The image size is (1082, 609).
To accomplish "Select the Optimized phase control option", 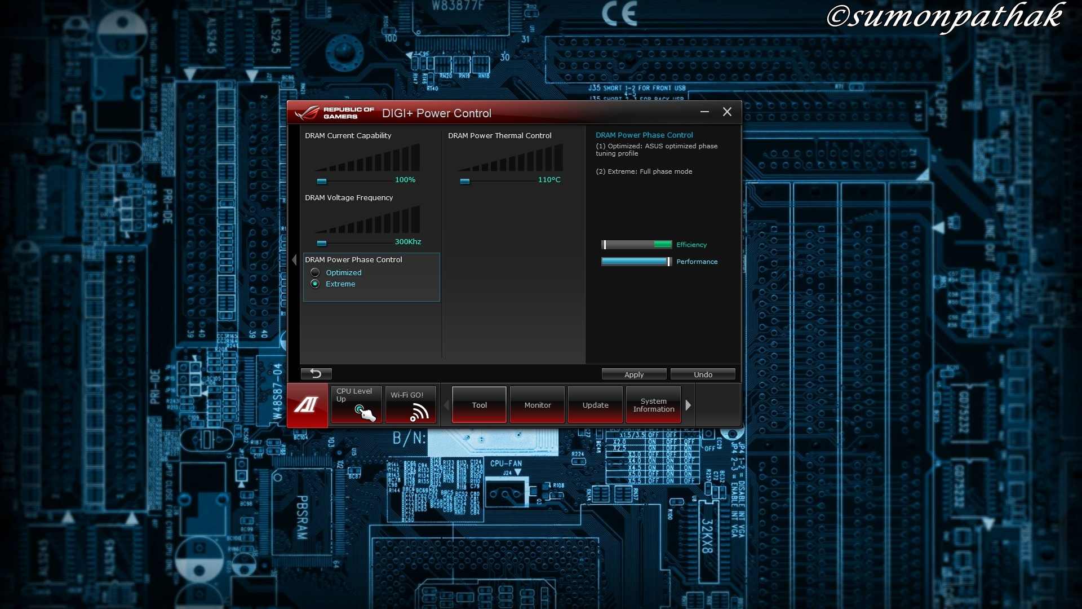I will pos(315,272).
